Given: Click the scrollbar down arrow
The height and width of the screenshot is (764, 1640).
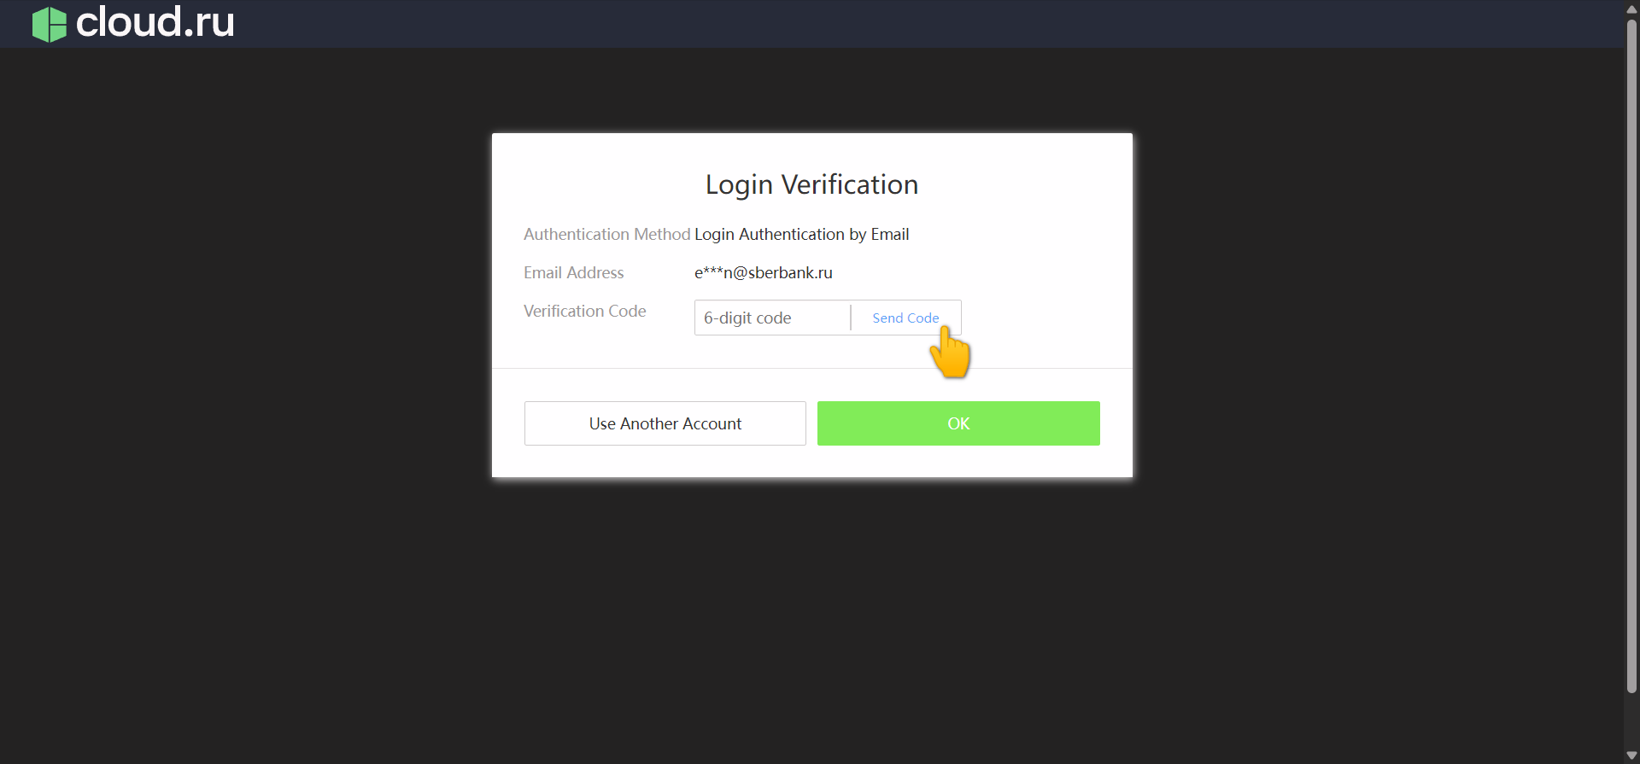Looking at the screenshot, I should click(x=1631, y=755).
